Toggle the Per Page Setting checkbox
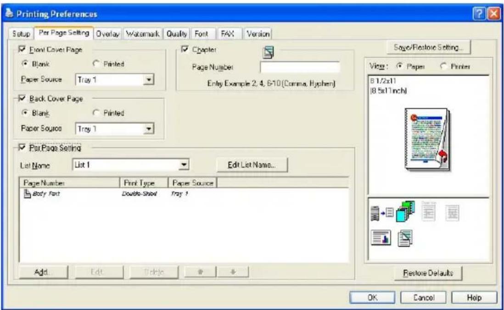This screenshot has width=504, height=310. (22, 148)
